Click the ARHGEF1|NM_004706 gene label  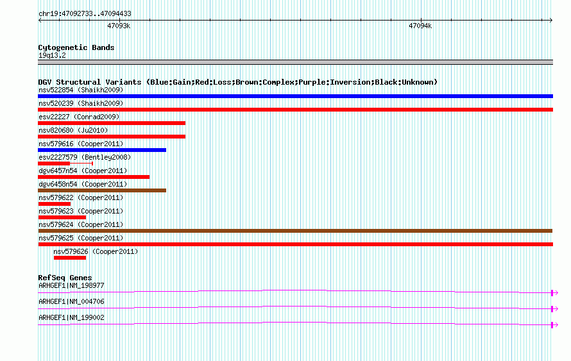71,301
